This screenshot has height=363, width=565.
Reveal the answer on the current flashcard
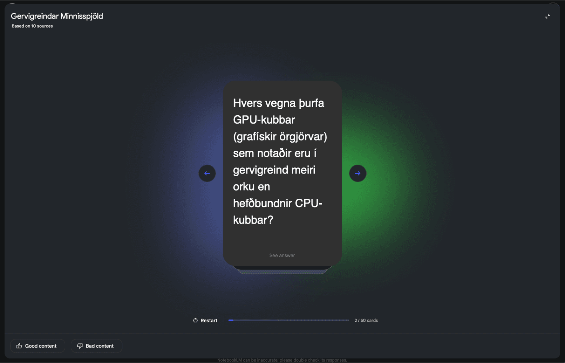tap(281, 255)
